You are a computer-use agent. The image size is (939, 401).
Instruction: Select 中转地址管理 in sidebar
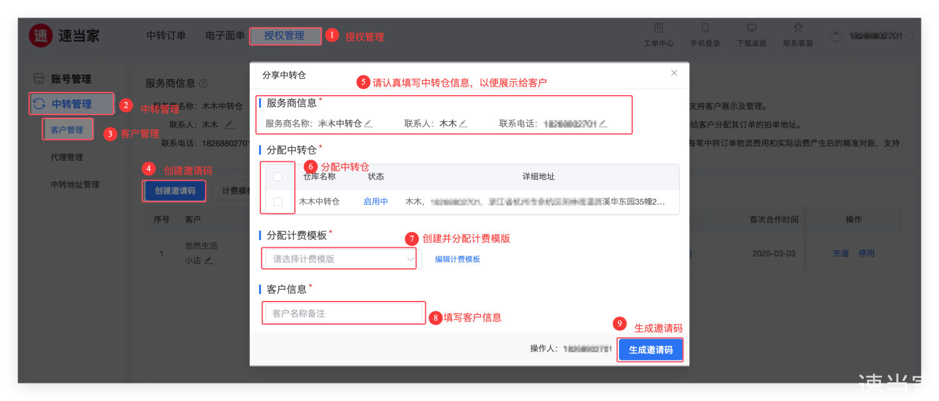tap(74, 185)
